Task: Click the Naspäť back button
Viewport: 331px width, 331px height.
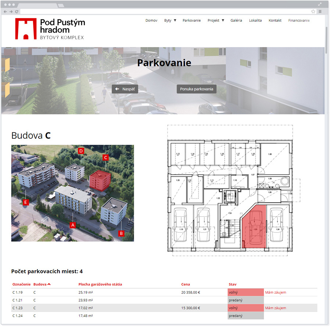Action: click(125, 89)
